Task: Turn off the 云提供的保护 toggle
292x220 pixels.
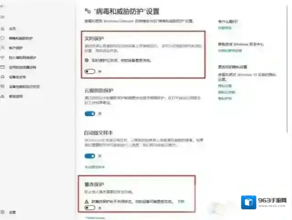Action: click(90, 113)
